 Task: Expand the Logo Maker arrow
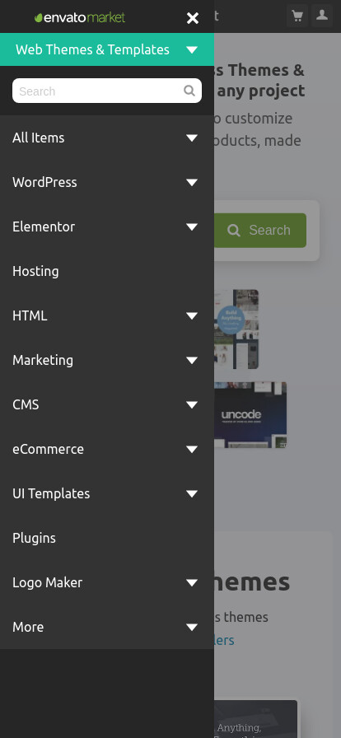coord(192,582)
